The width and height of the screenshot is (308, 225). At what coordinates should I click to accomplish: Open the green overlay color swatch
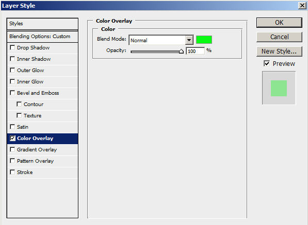204,40
